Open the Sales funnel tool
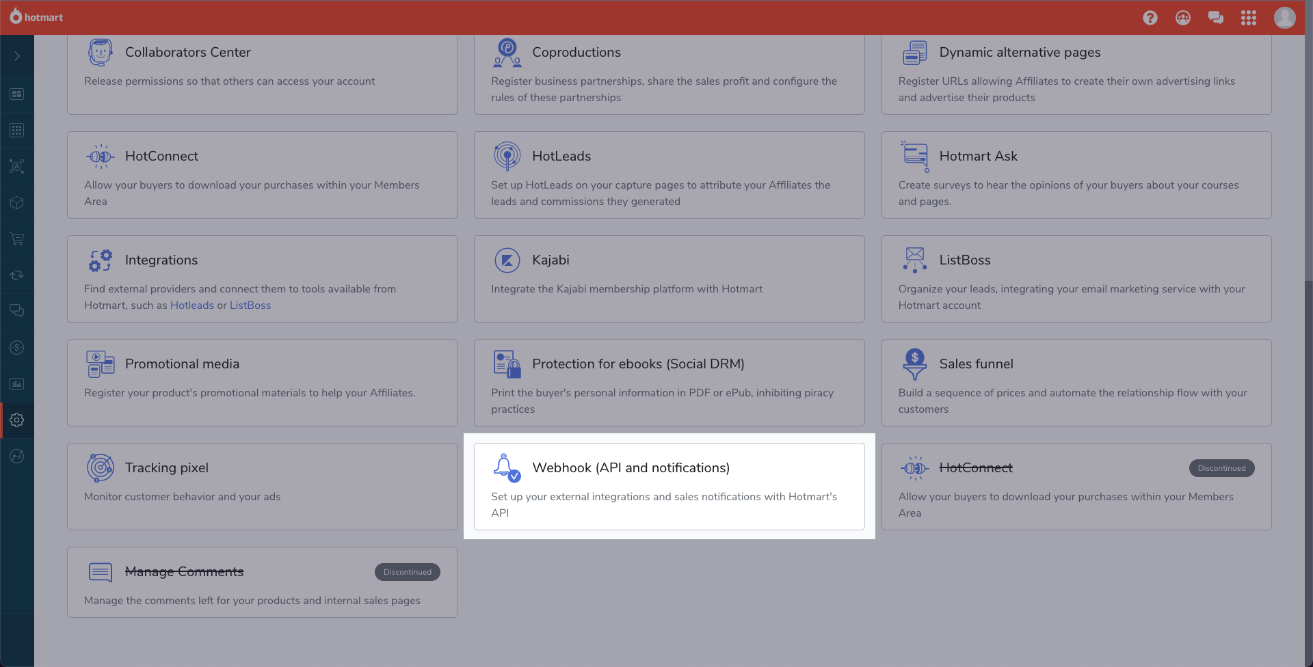This screenshot has height=667, width=1313. [x=976, y=364]
